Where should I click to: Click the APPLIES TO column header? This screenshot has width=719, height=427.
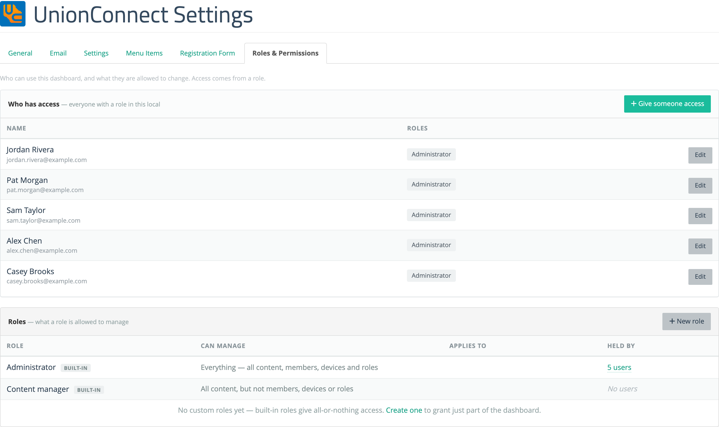pos(468,346)
